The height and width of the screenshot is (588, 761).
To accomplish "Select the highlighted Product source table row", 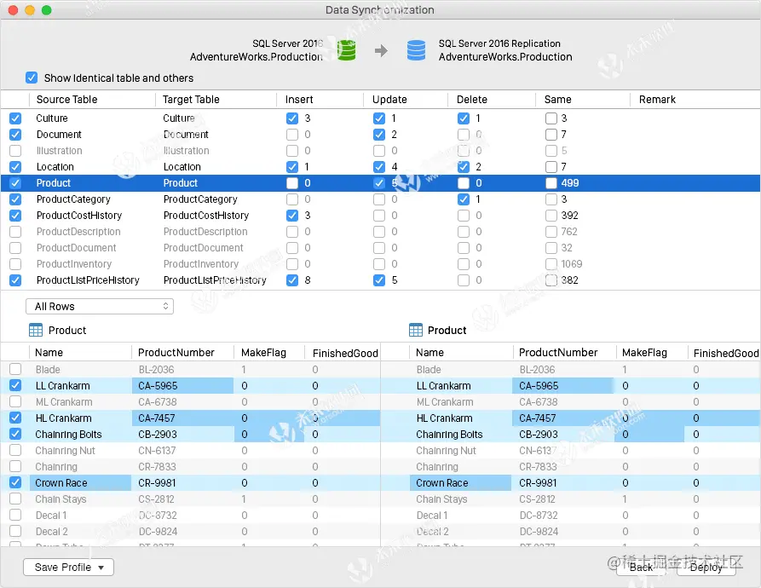I will tap(54, 183).
